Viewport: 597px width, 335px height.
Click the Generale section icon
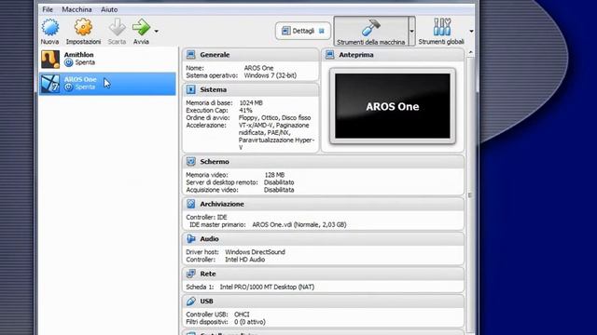(x=190, y=55)
